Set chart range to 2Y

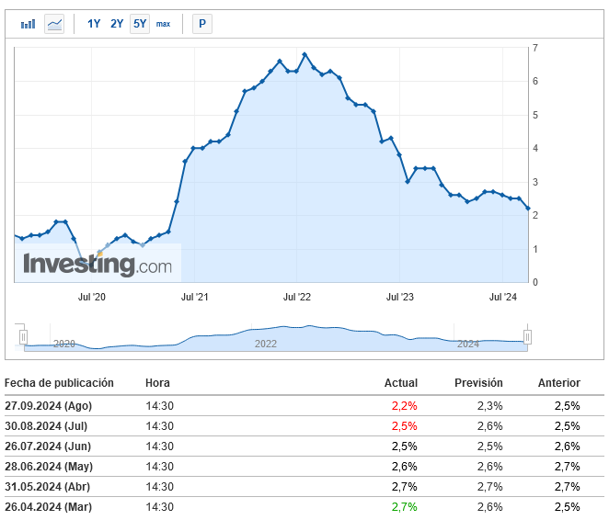pos(117,24)
